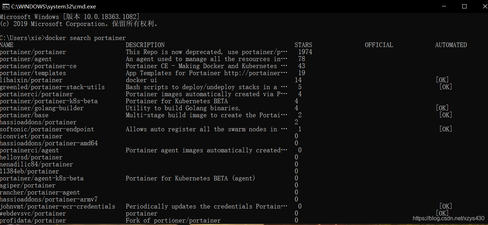Click the DESCRIPTION column header
This screenshot has height=225, width=488.
(145, 45)
